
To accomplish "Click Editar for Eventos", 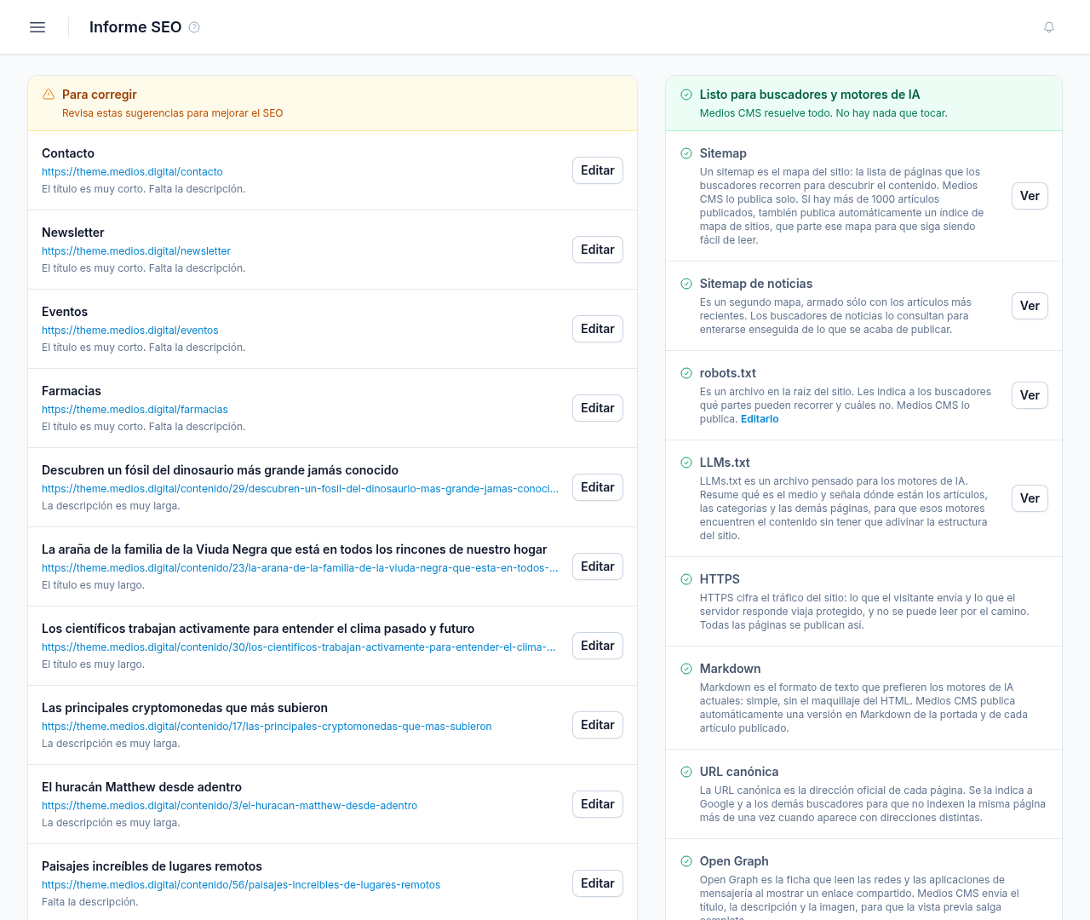I will (598, 329).
